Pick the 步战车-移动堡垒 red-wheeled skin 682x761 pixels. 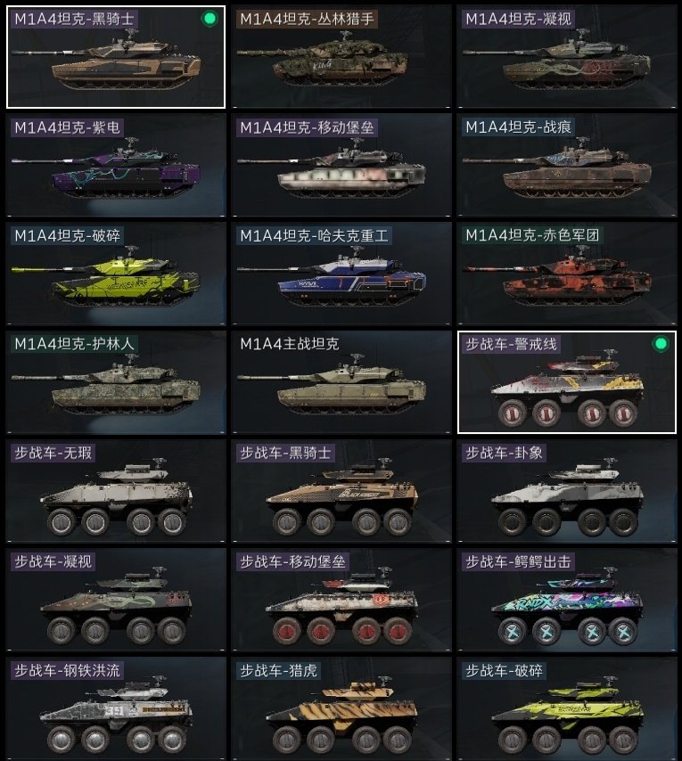pos(341,600)
